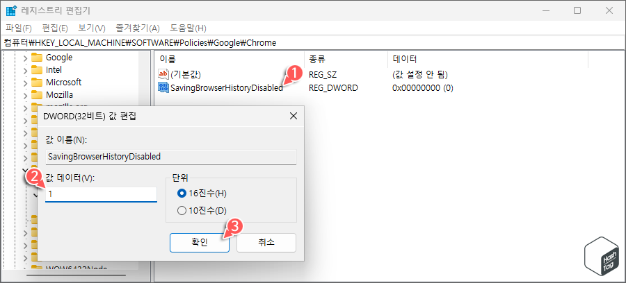Confirm with the 확인 button
Image resolution: width=626 pixels, height=283 pixels.
coord(200,242)
